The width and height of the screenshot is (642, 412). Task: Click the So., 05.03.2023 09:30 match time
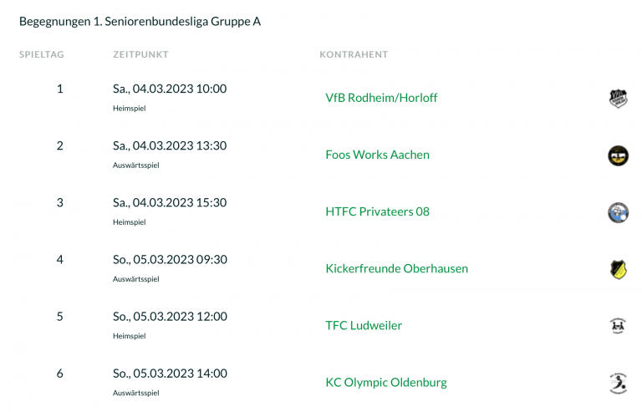(170, 259)
